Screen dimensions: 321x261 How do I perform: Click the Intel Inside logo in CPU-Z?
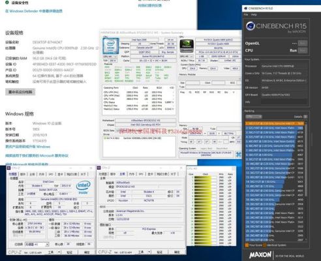(83, 187)
